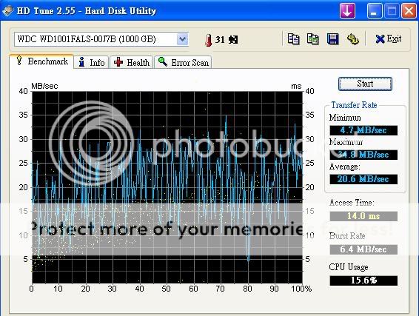Click the thermometer temperature icon
419x316 pixels.
(x=209, y=40)
